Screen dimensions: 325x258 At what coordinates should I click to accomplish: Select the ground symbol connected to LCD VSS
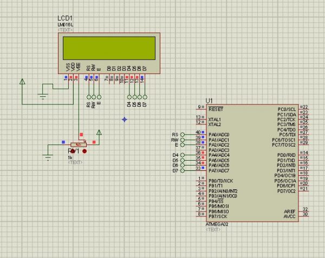[43, 96]
